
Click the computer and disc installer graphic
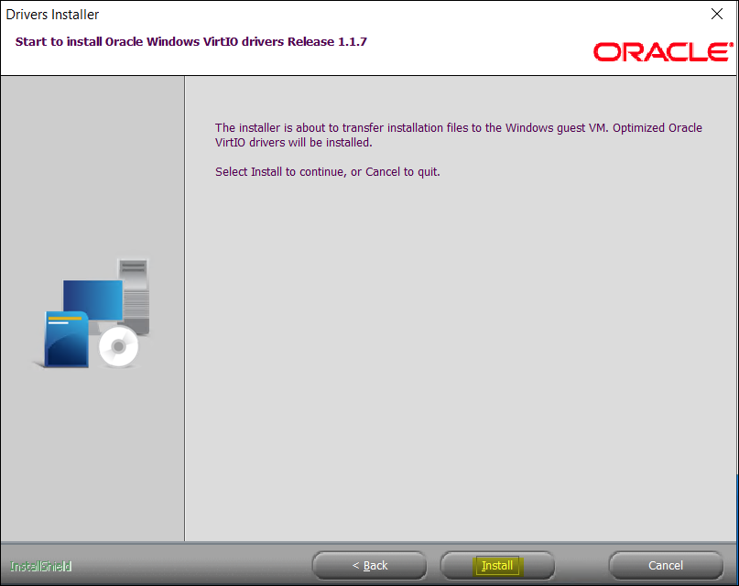coord(92,313)
